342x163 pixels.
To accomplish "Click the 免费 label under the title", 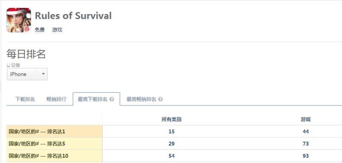I will (39, 30).
